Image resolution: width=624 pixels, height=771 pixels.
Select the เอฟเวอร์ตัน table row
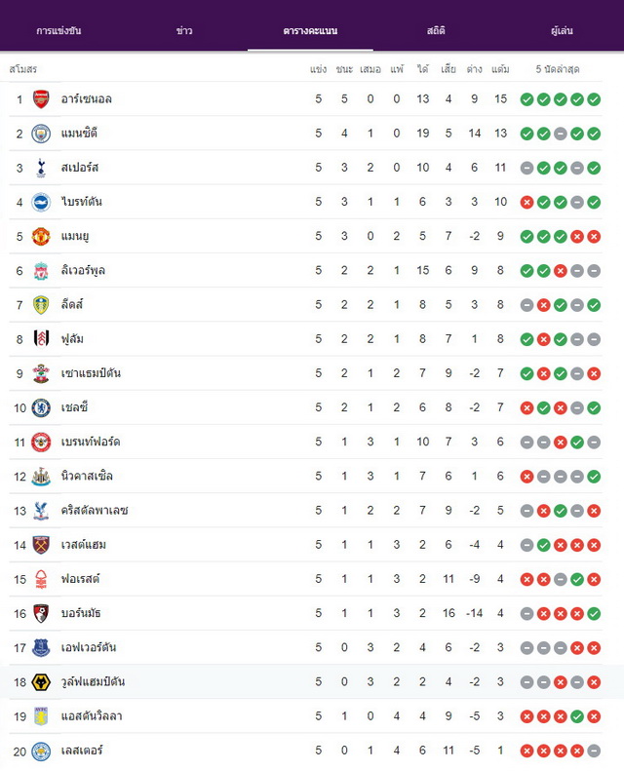pos(305,647)
